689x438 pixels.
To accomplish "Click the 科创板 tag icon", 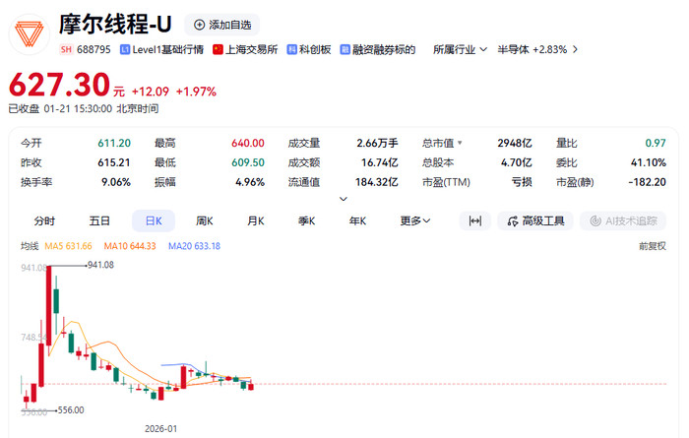I will [291, 49].
